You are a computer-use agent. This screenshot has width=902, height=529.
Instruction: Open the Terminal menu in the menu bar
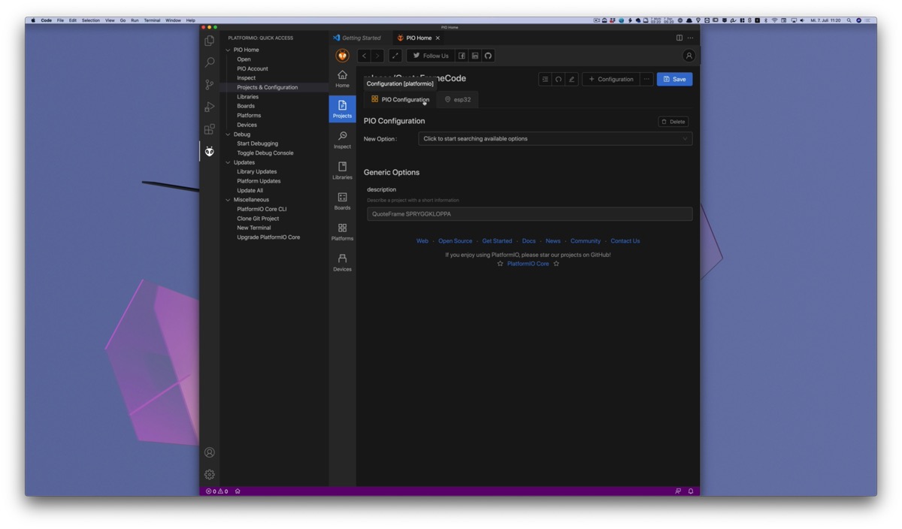tap(152, 20)
